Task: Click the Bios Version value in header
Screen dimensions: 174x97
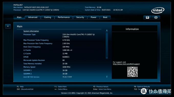Action: [37, 7]
